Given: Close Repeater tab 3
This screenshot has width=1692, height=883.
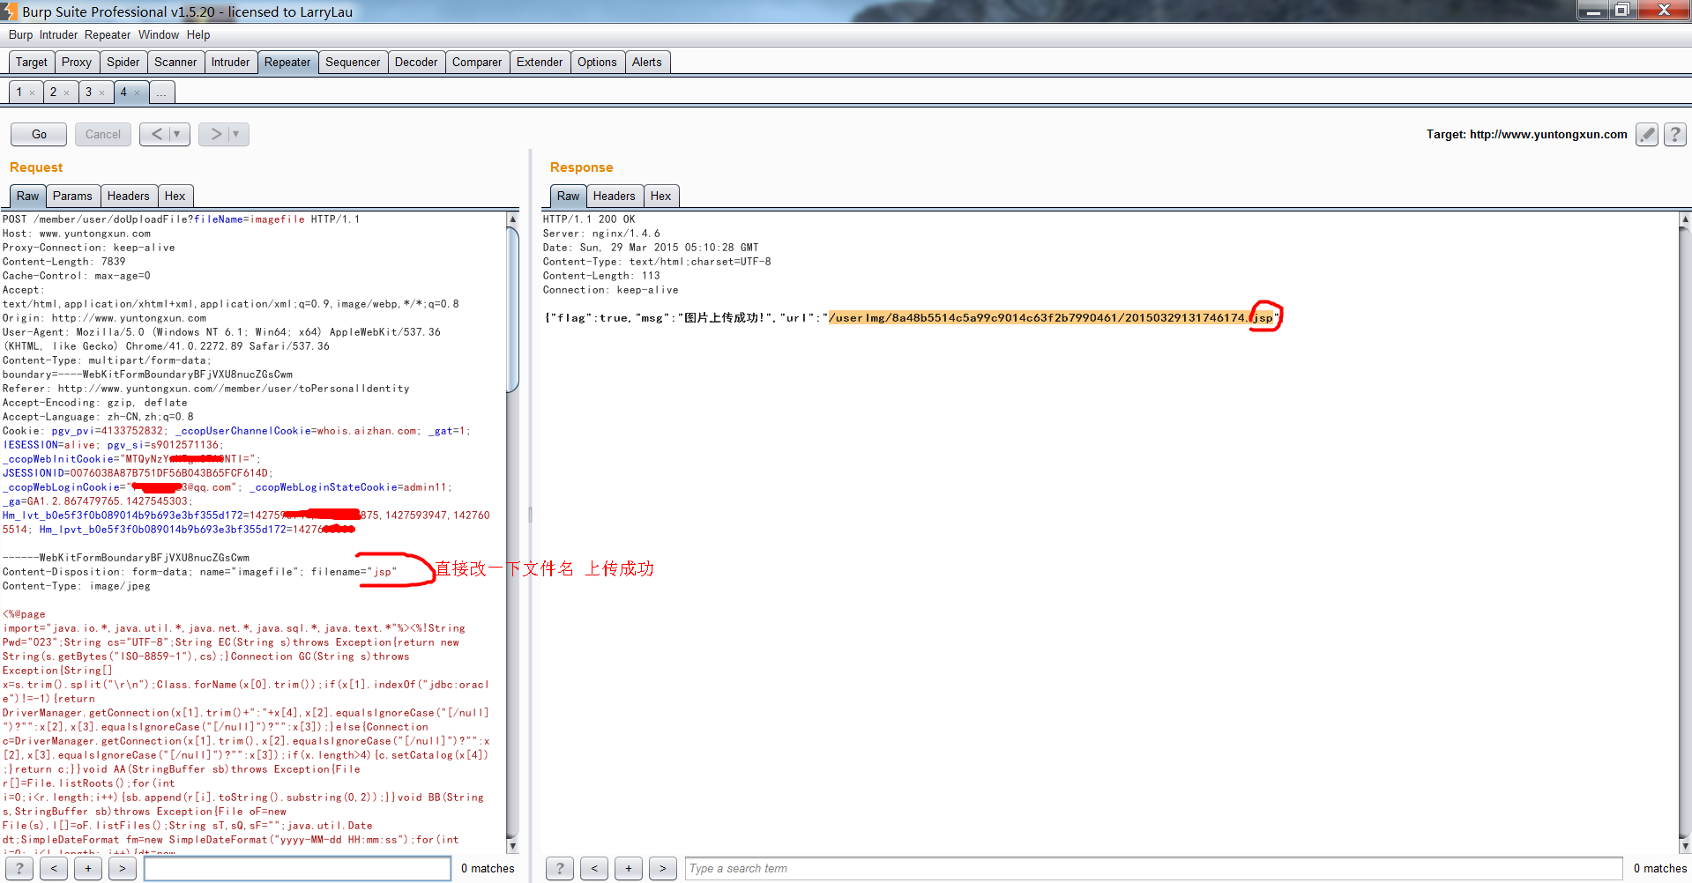Looking at the screenshot, I should [x=101, y=93].
